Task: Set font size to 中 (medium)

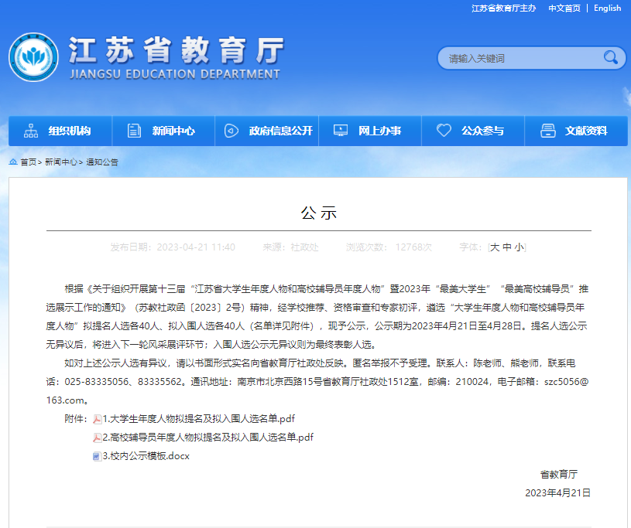Action: click(x=507, y=247)
